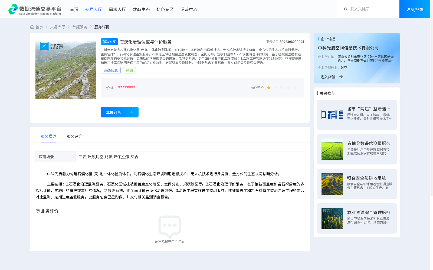433x270 pixels.
Task: Click the 立即订购 button
Action: [120, 112]
